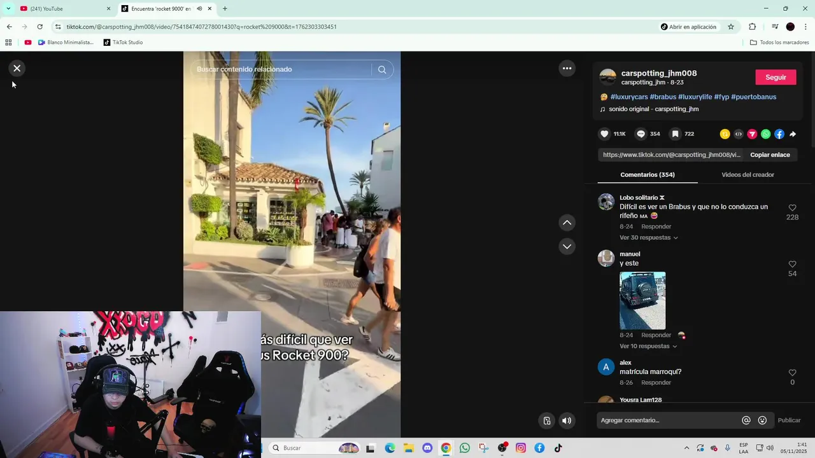This screenshot has height=458, width=815.
Task: Open the TikTok Studio bookmark
Action: click(x=123, y=42)
